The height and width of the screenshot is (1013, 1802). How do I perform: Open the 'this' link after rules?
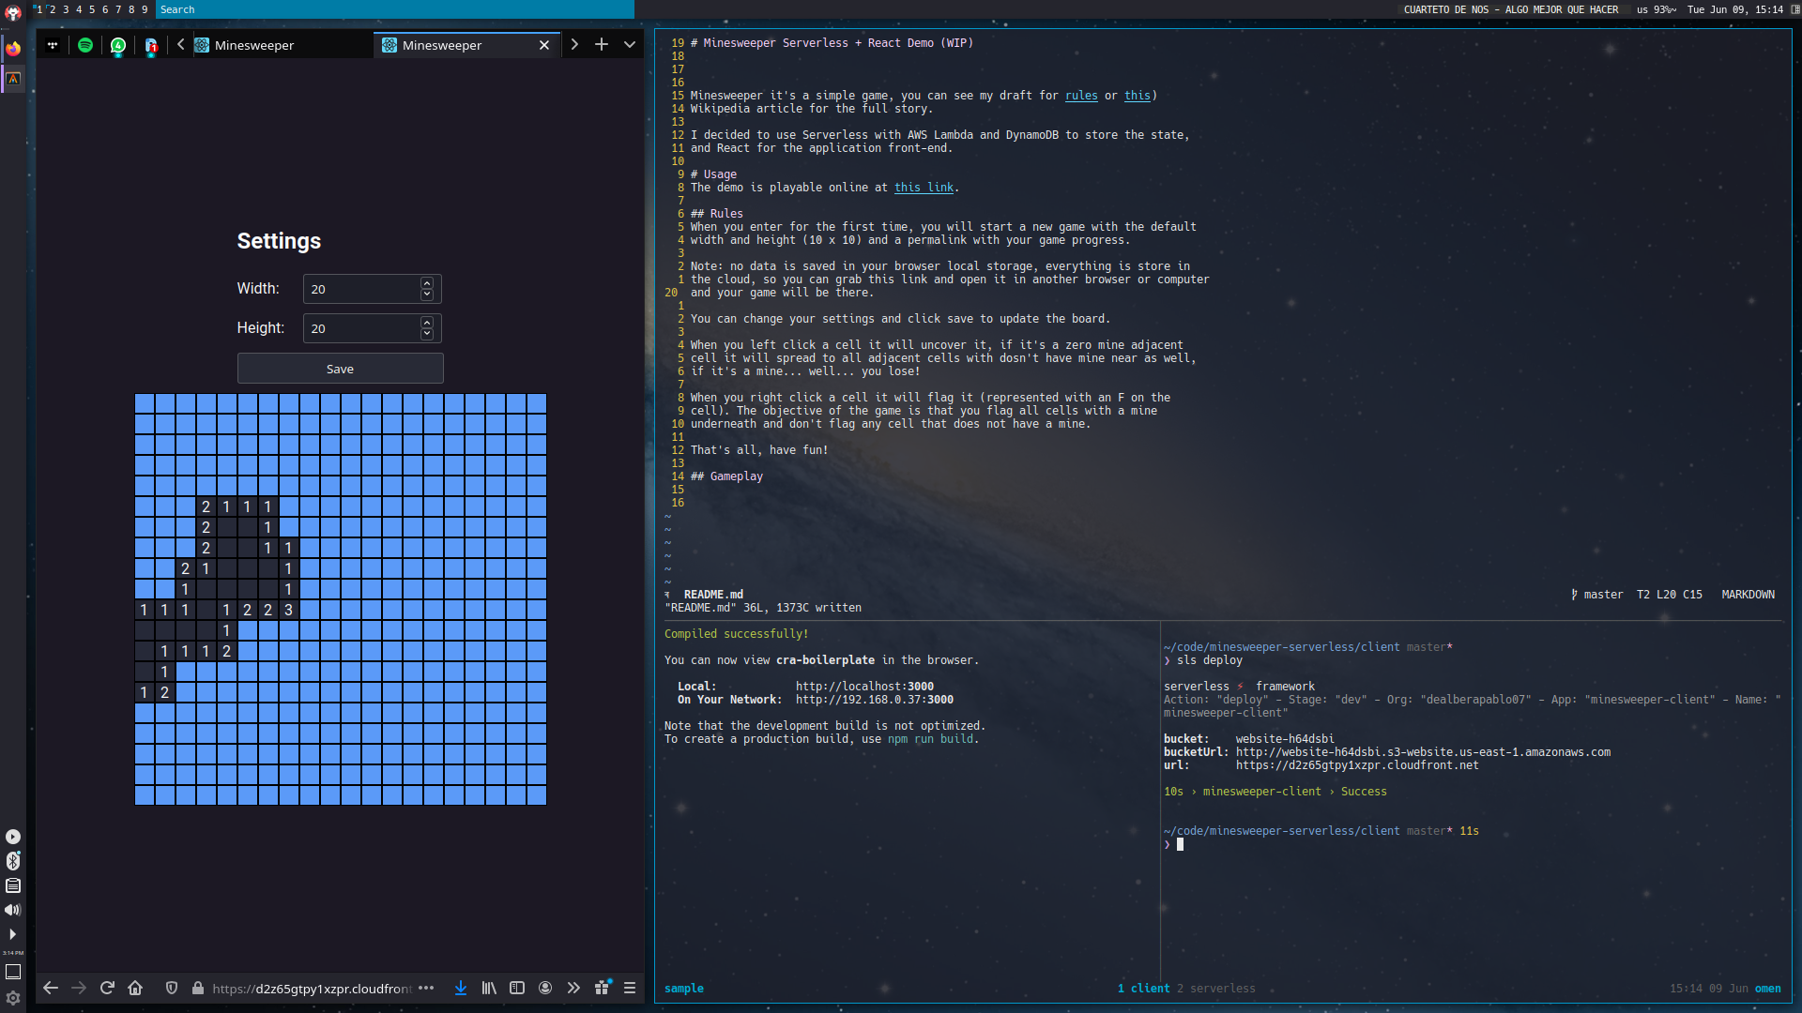(x=1138, y=96)
